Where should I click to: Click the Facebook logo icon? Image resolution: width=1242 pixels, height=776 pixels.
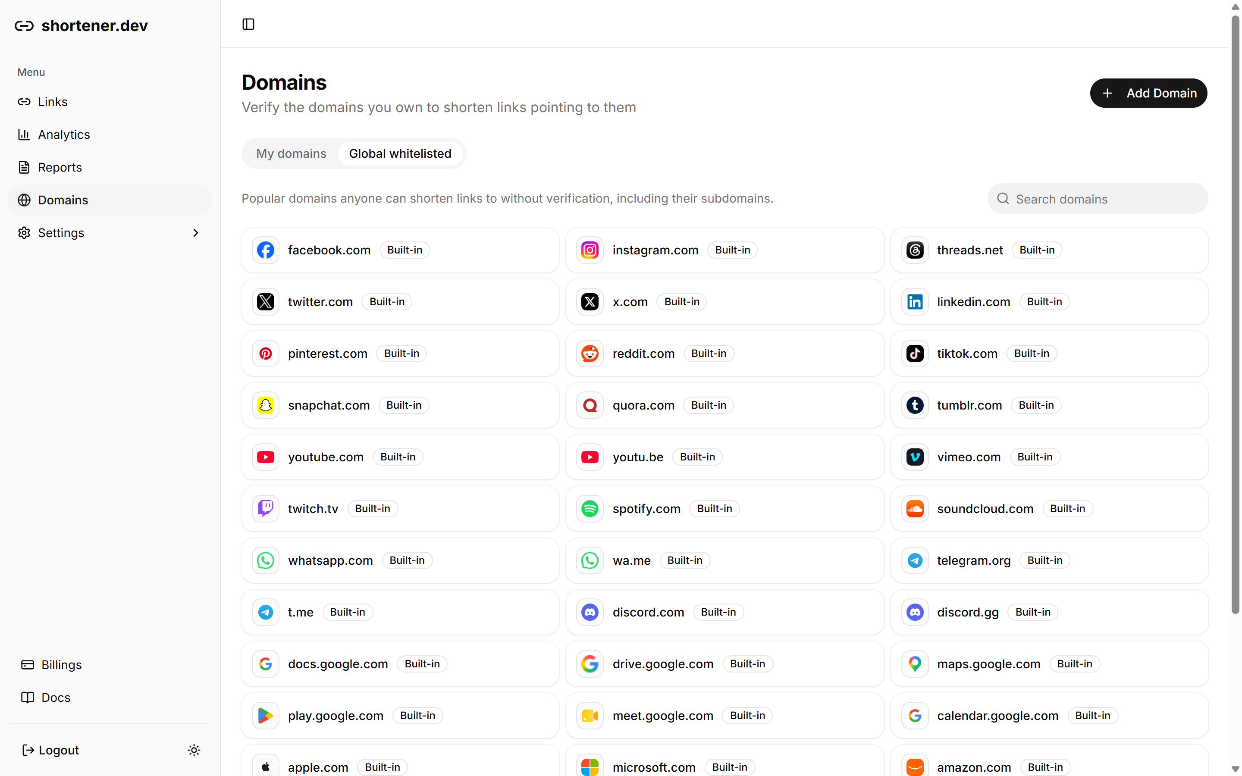coord(265,250)
